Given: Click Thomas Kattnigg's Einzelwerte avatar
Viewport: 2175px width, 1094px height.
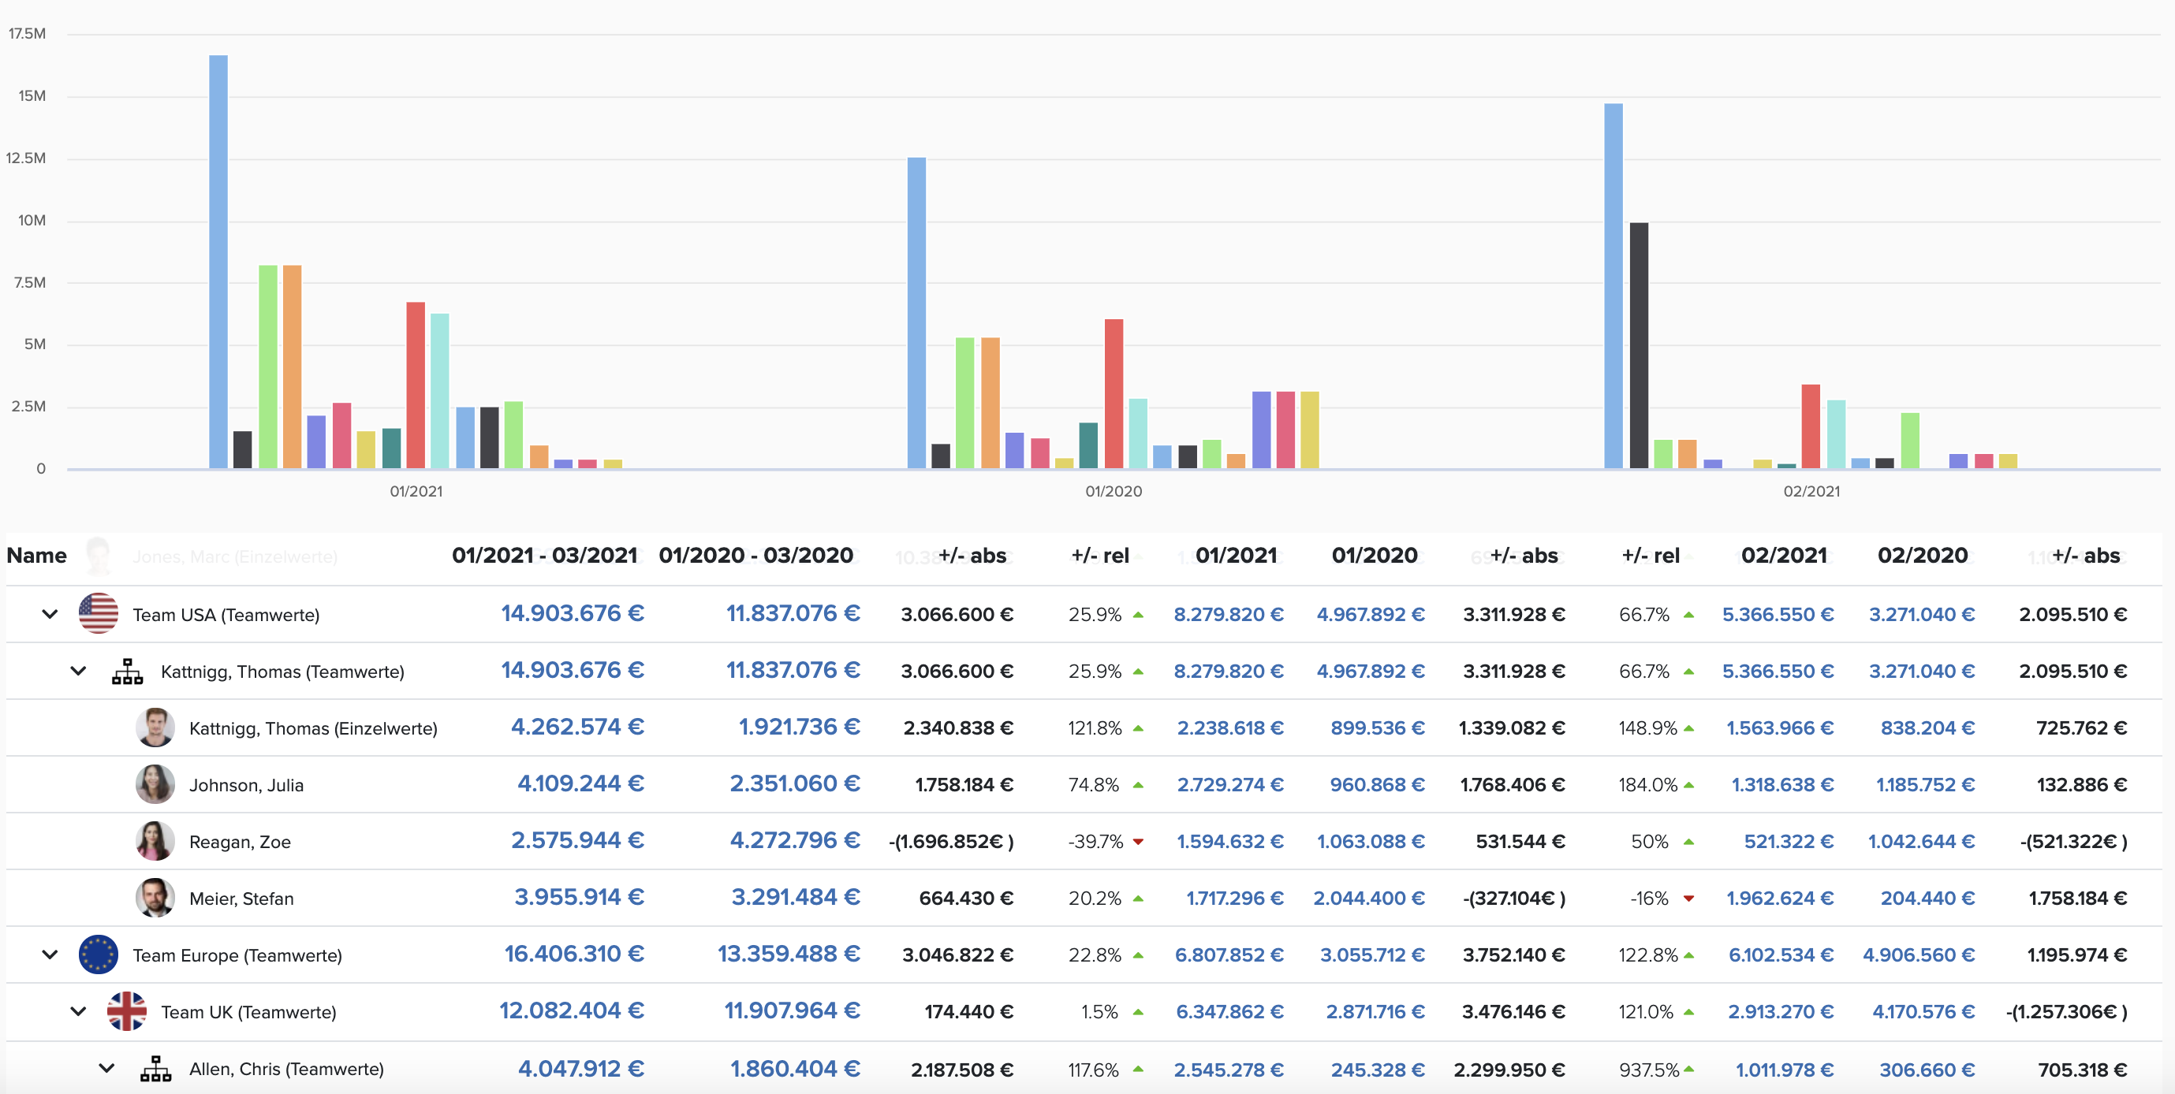Looking at the screenshot, I should 155,727.
